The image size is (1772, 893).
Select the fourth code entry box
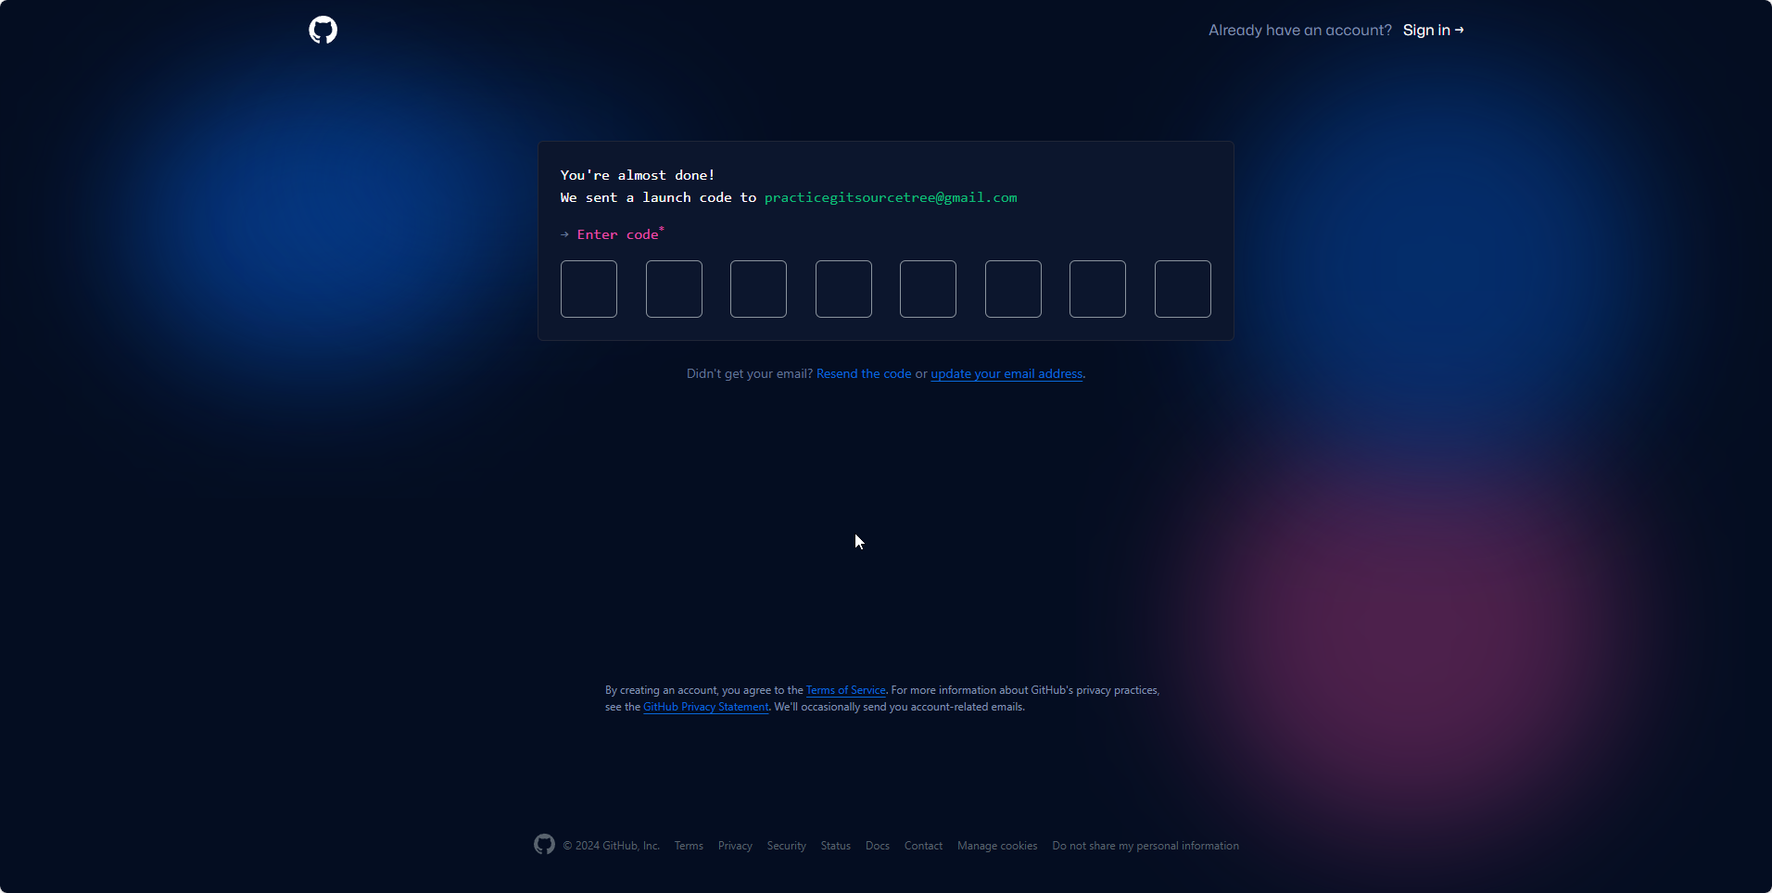(843, 288)
